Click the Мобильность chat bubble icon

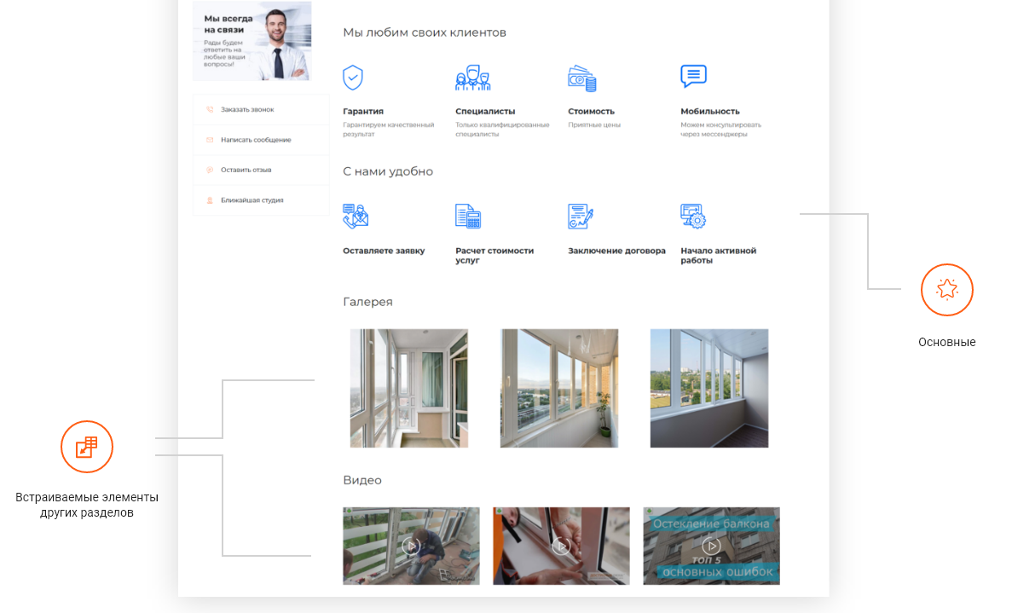point(693,77)
